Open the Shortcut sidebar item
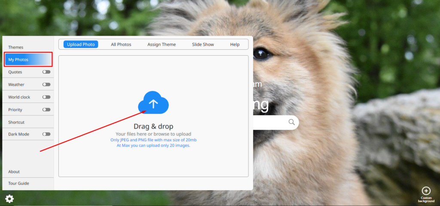The width and height of the screenshot is (440, 206). click(x=16, y=122)
